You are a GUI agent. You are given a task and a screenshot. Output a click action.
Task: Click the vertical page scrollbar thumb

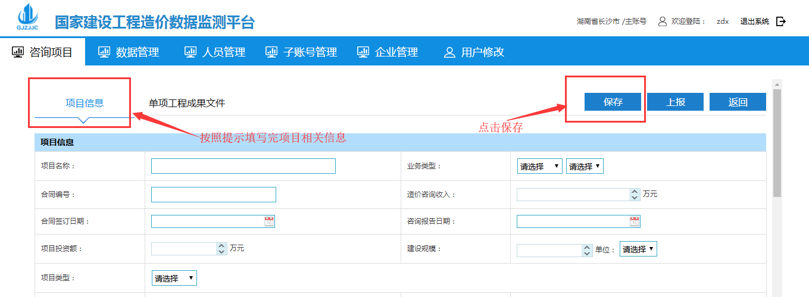tap(777, 143)
